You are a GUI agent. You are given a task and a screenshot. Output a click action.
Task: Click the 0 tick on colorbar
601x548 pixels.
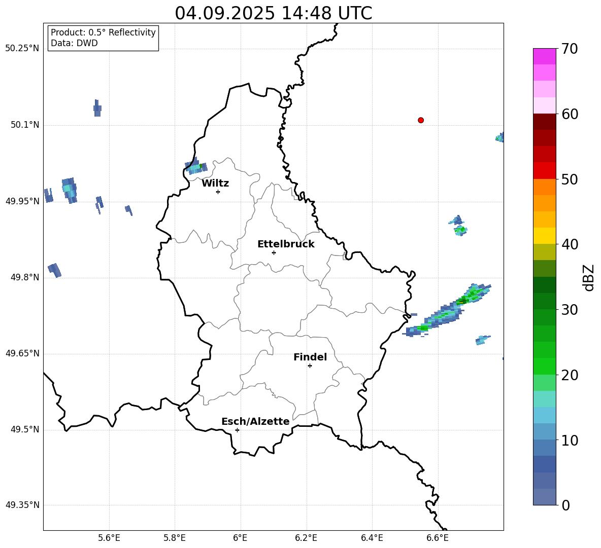pyautogui.click(x=565, y=505)
